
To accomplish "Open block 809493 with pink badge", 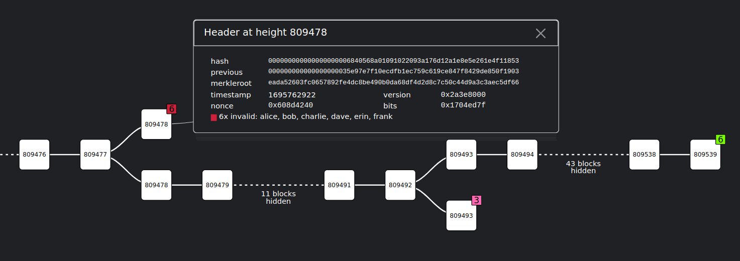I will [x=461, y=215].
